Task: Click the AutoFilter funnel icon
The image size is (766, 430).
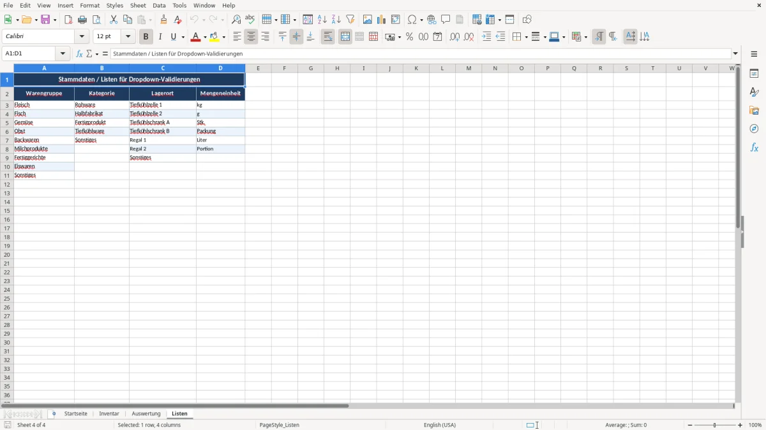Action: pos(350,20)
